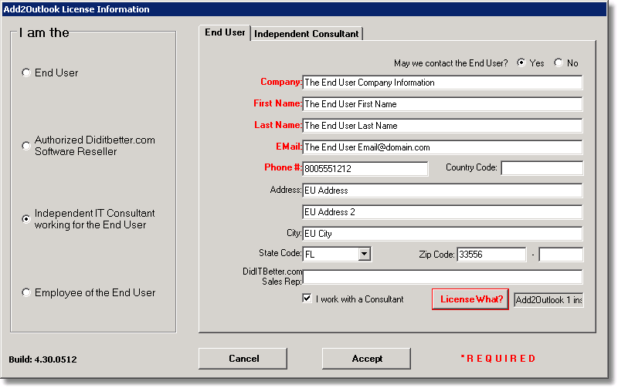Set contact End User to Yes

point(521,62)
